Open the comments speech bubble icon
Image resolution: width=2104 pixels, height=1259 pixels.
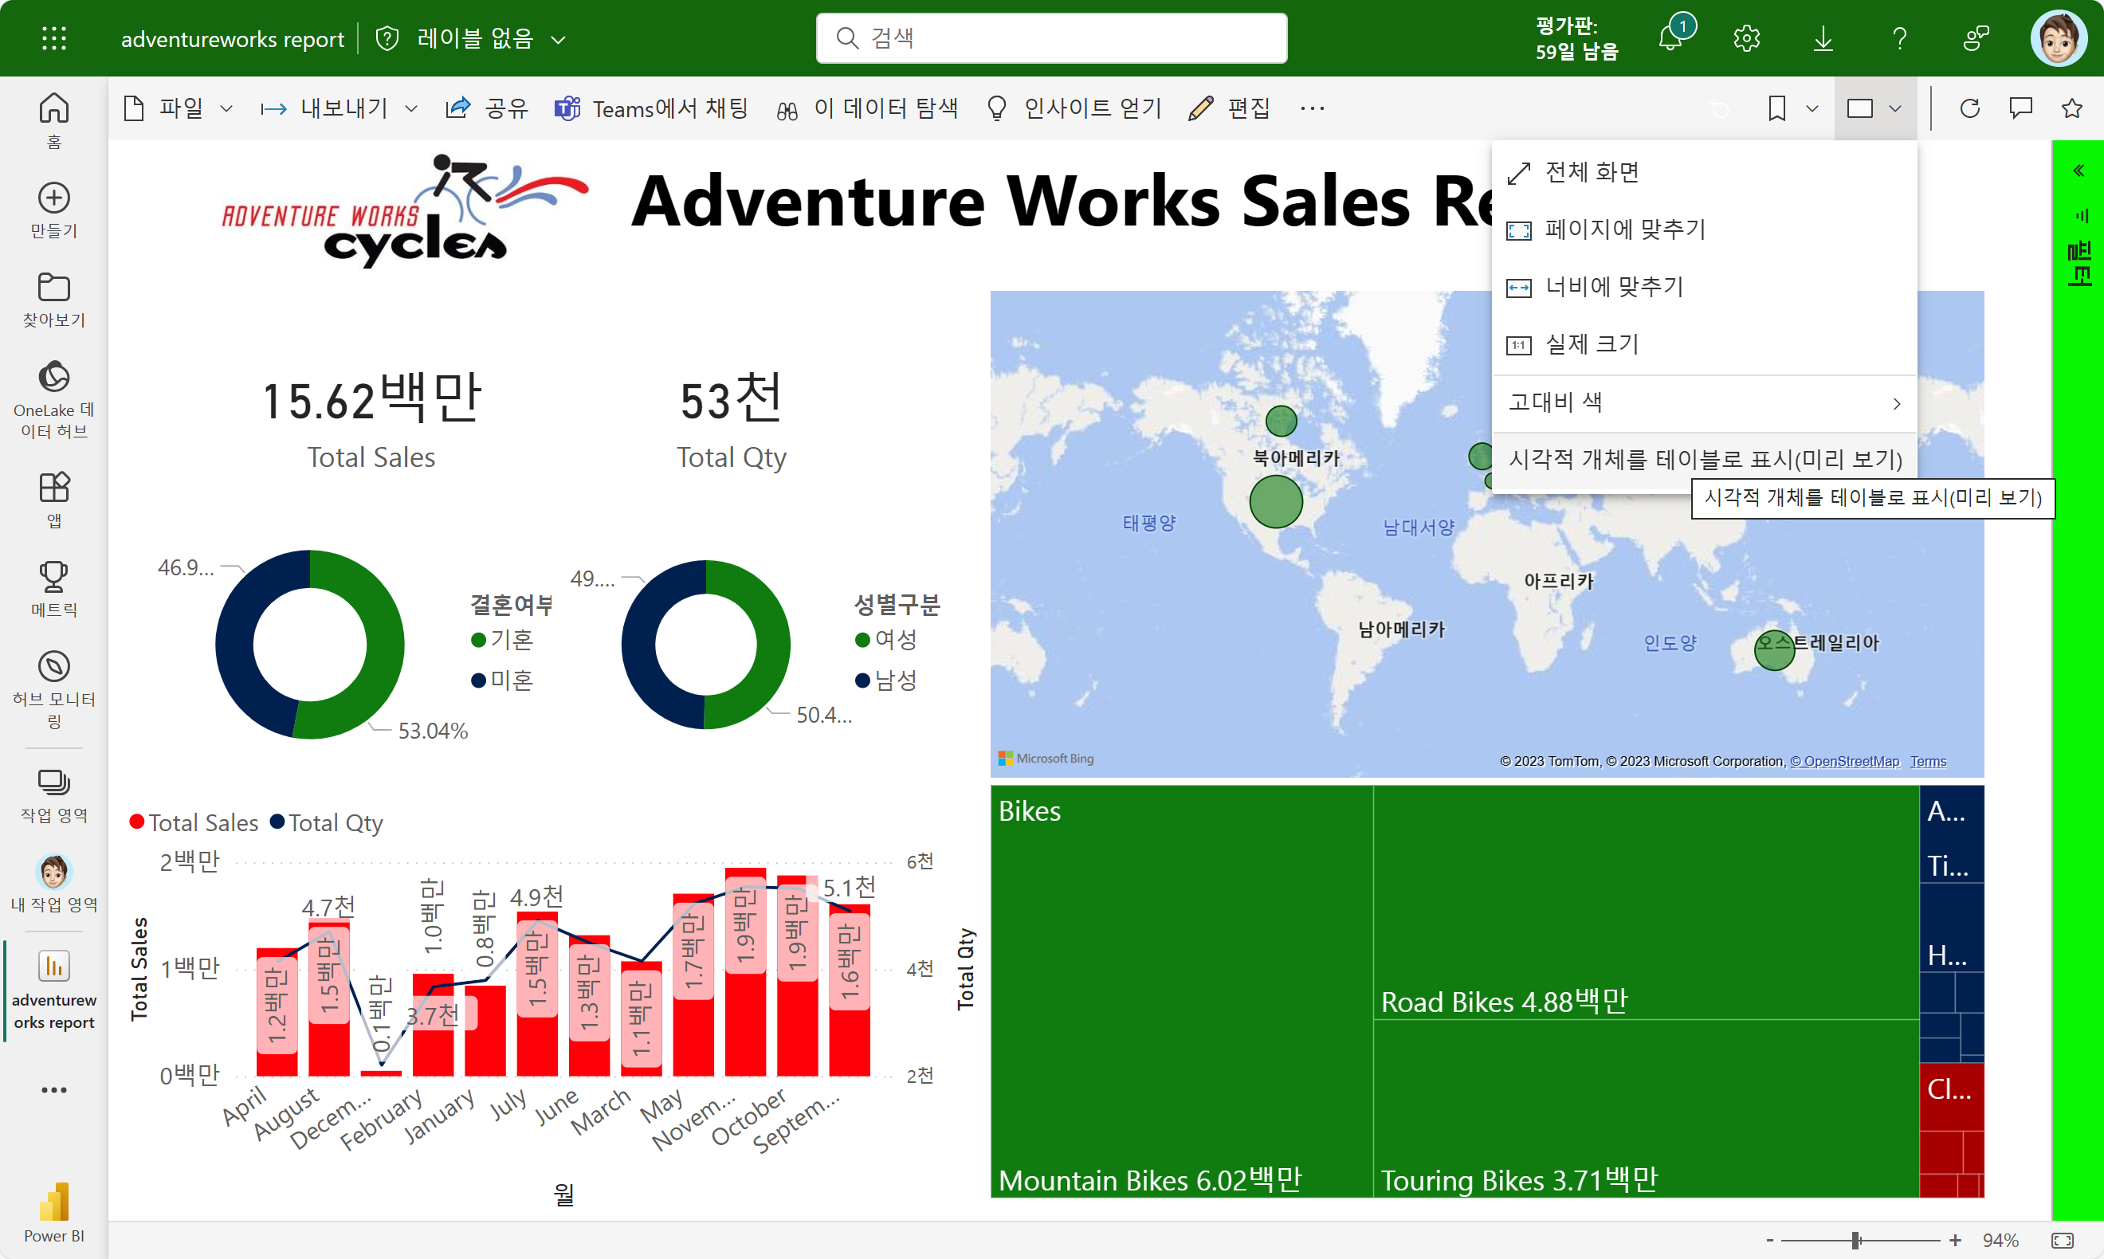point(2021,108)
